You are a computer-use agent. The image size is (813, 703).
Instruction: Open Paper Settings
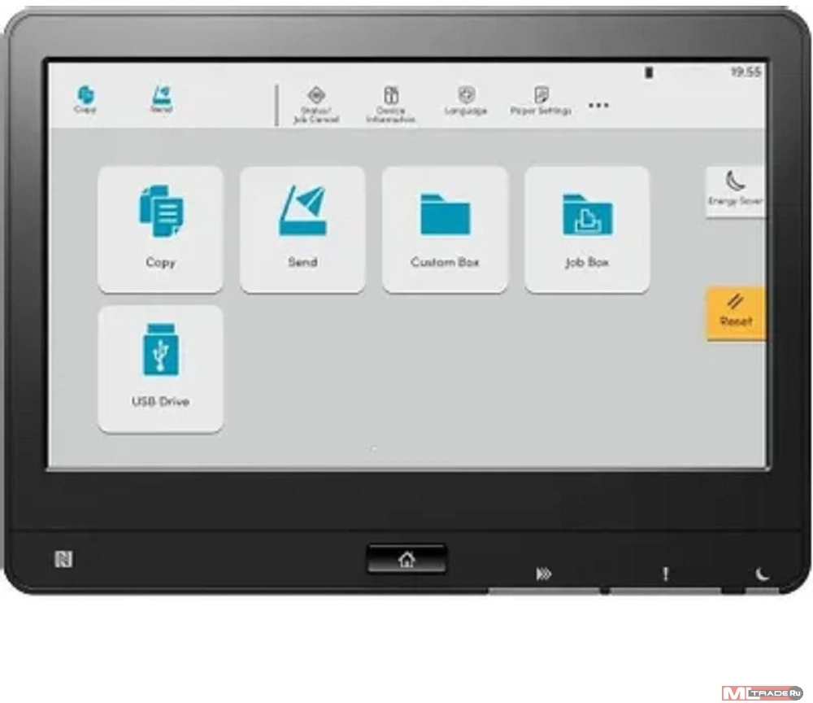pyautogui.click(x=541, y=102)
